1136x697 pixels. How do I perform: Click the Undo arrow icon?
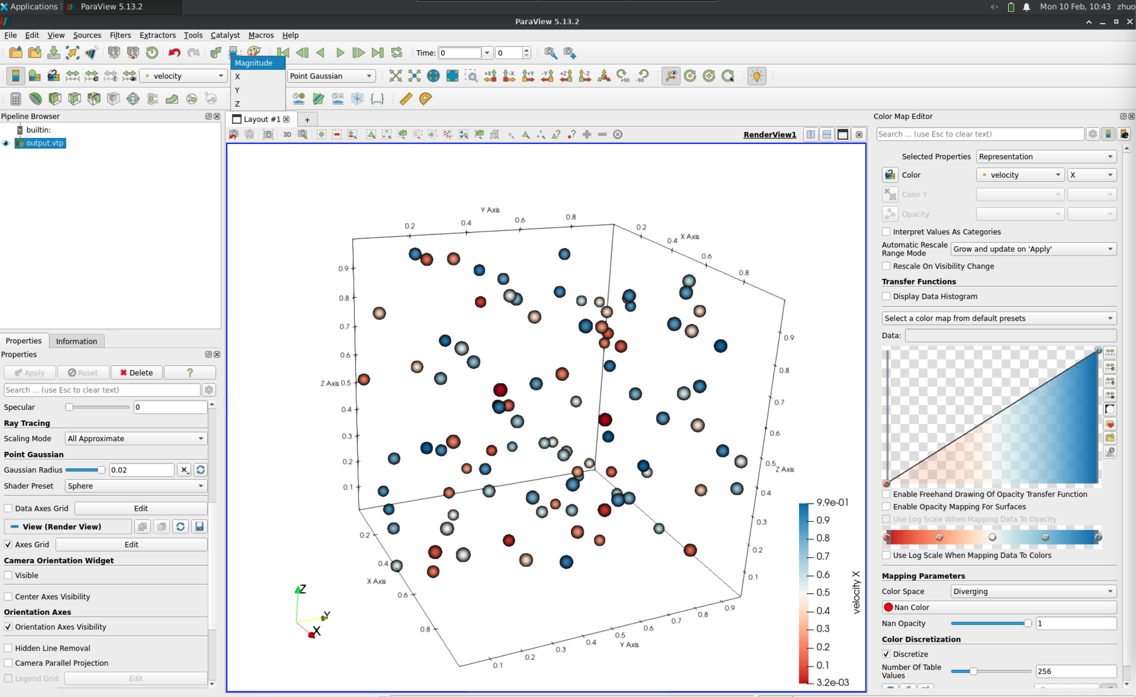[174, 53]
